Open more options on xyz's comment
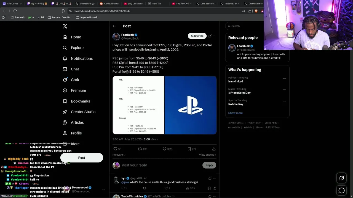 (x=215, y=178)
